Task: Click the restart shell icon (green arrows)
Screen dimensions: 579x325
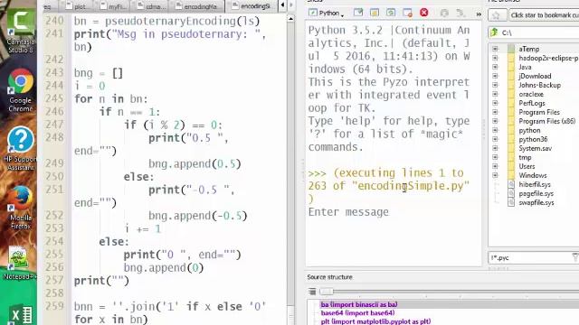Action: coord(391,13)
